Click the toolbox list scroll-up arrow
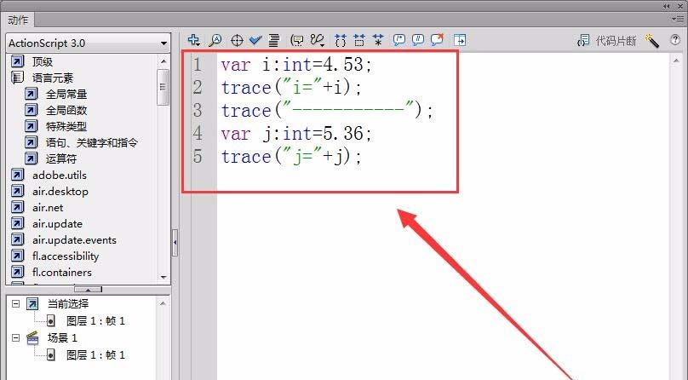 pos(163,61)
